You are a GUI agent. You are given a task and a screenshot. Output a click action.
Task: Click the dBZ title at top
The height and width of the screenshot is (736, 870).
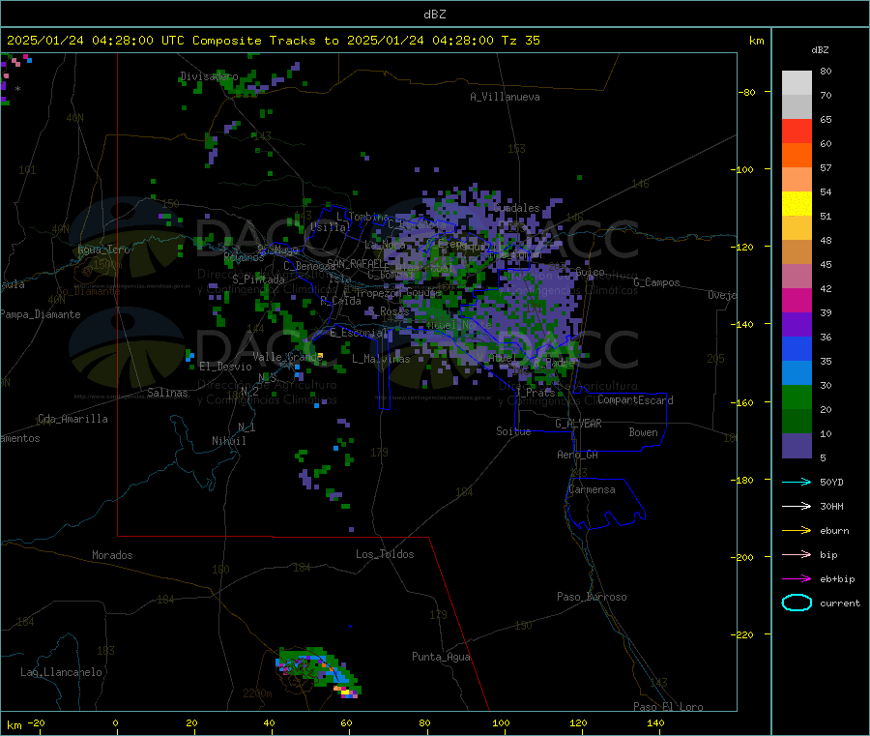point(434,15)
